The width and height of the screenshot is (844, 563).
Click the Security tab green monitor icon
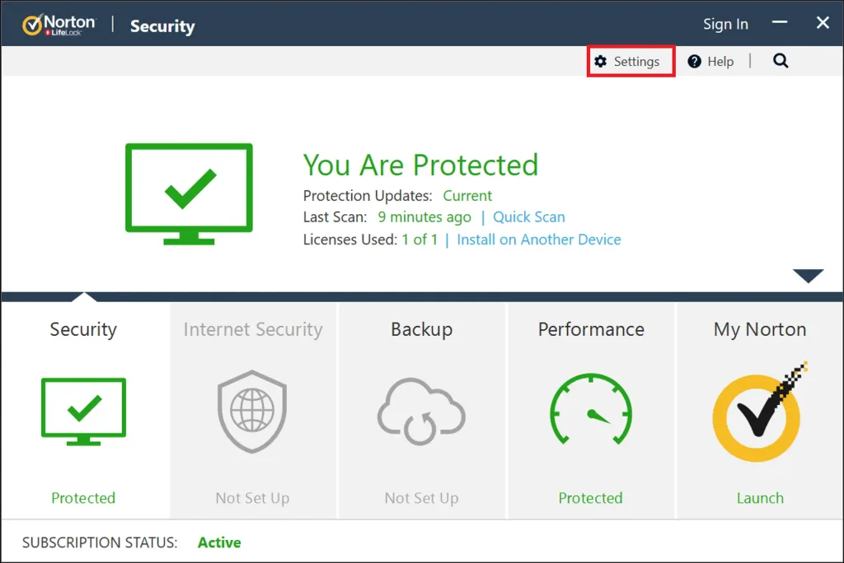pos(83,411)
